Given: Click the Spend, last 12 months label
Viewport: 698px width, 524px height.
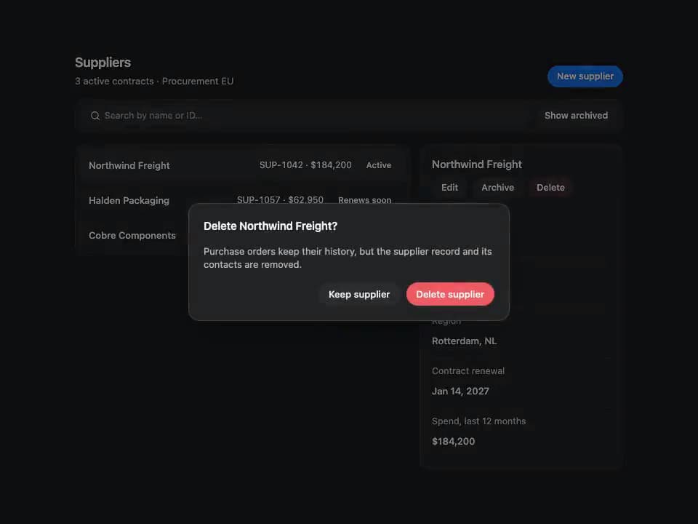Looking at the screenshot, I should (478, 421).
